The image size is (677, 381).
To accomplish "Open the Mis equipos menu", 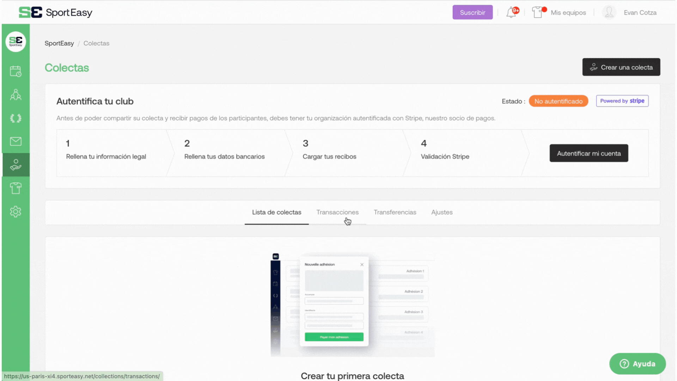I will point(568,13).
